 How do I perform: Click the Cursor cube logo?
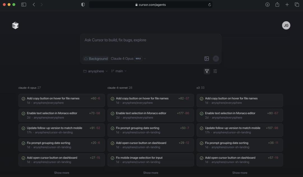click(15, 25)
